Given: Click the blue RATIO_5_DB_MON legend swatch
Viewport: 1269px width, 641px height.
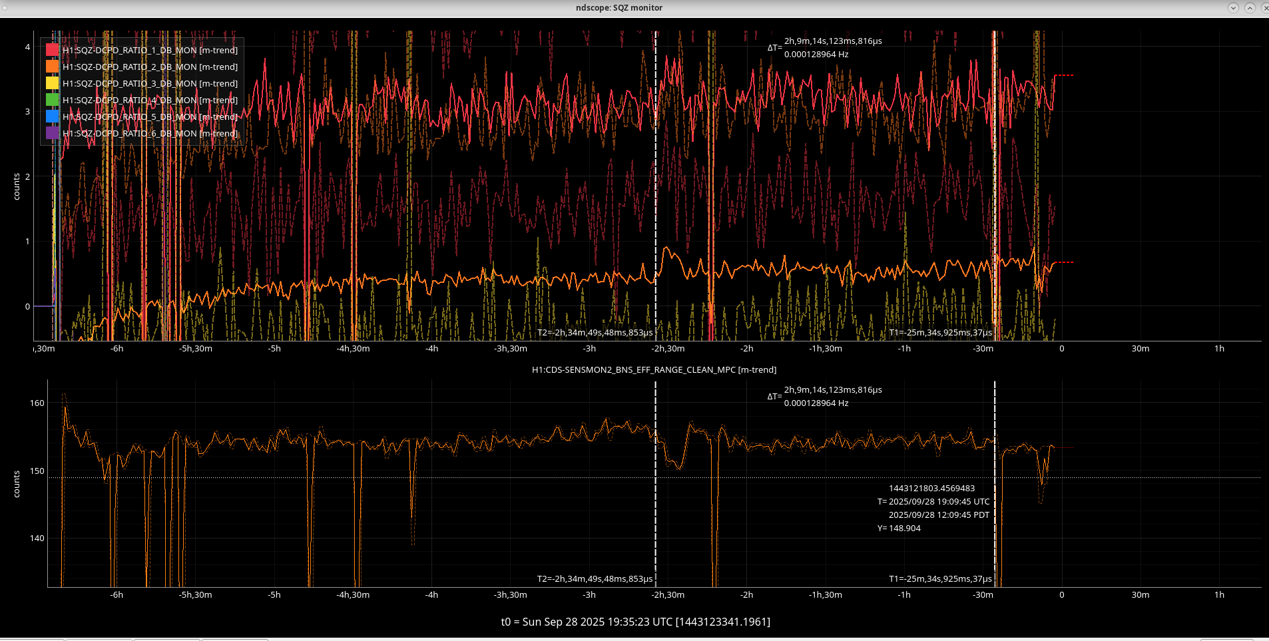Looking at the screenshot, I should pos(52,116).
